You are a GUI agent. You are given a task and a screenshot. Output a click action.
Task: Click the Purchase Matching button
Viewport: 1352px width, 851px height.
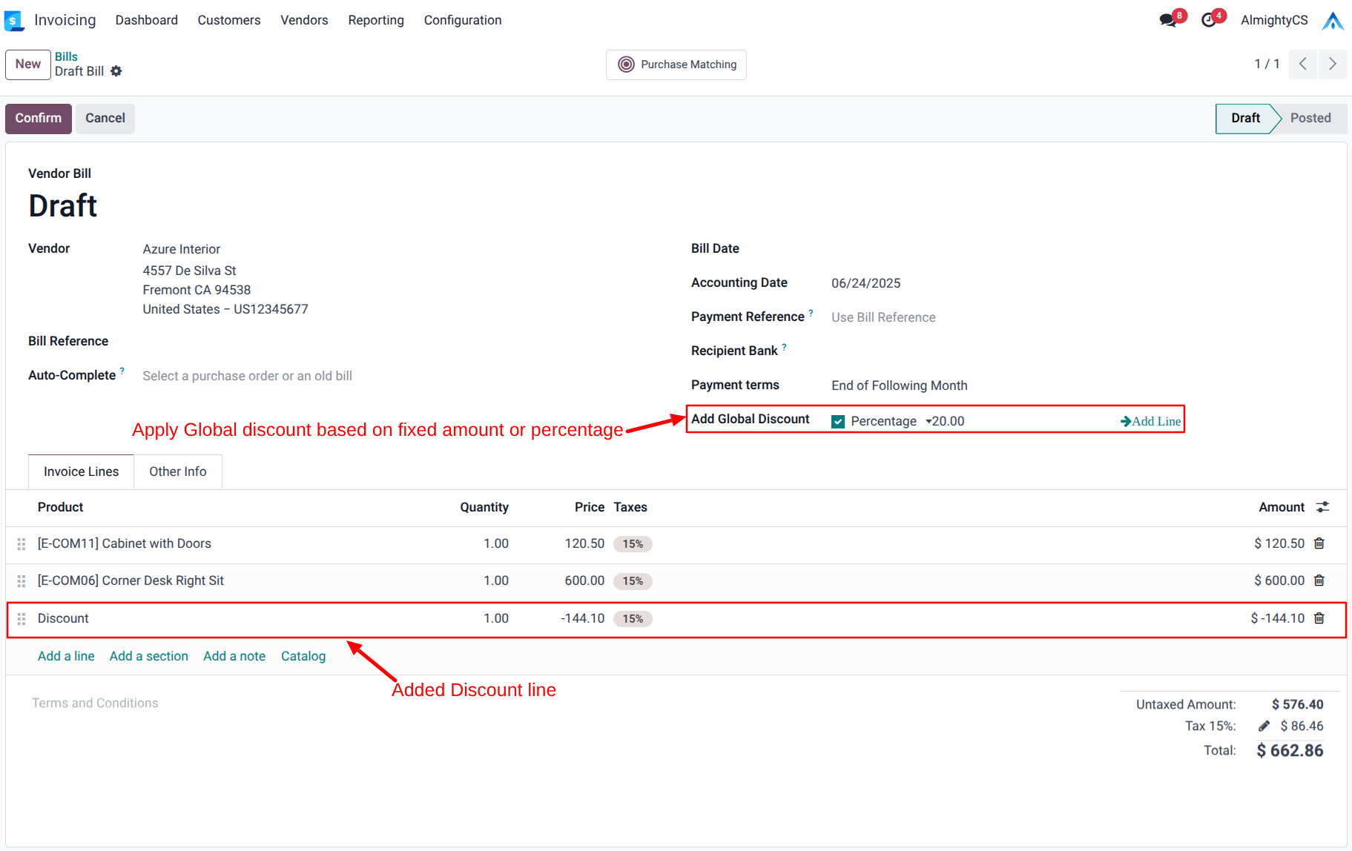click(x=676, y=64)
